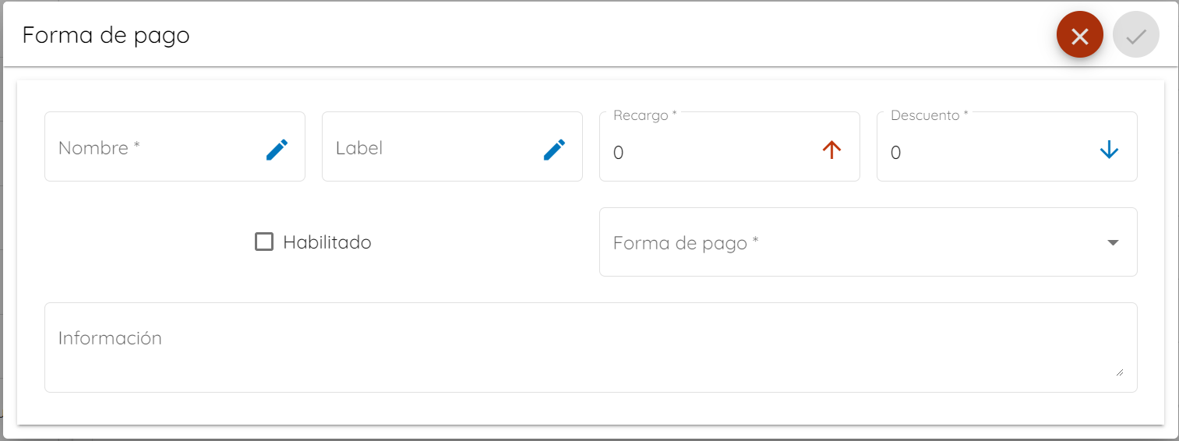Click the pencil icon in Nombre field
1179x441 pixels.
click(x=277, y=149)
